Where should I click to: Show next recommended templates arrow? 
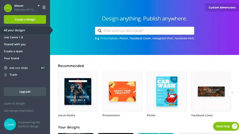tap(232, 93)
